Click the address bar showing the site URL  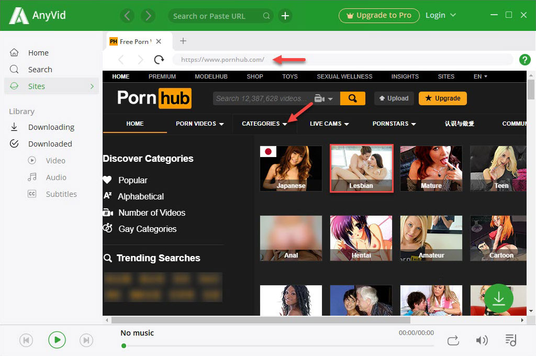click(x=342, y=60)
